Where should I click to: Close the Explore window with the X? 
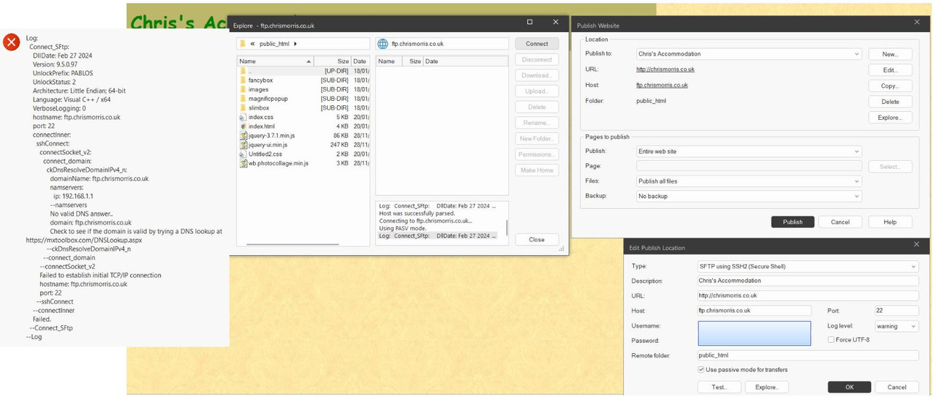[x=556, y=23]
